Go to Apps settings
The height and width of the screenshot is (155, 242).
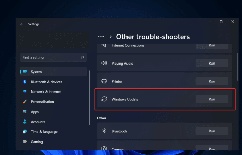point(53,112)
